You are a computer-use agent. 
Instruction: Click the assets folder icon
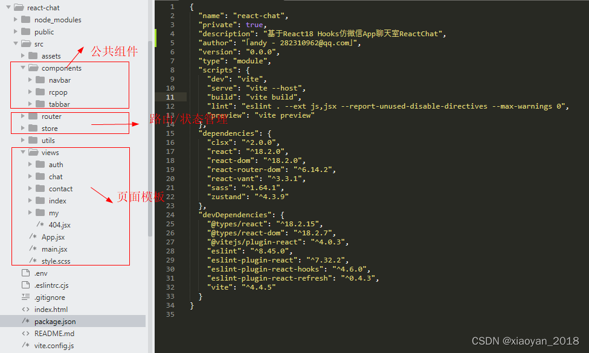coord(33,56)
